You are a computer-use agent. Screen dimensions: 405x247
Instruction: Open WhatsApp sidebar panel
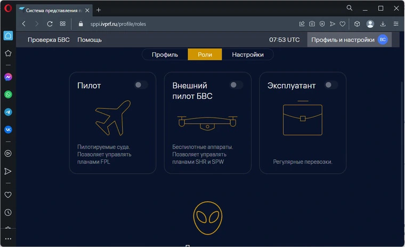[8, 94]
